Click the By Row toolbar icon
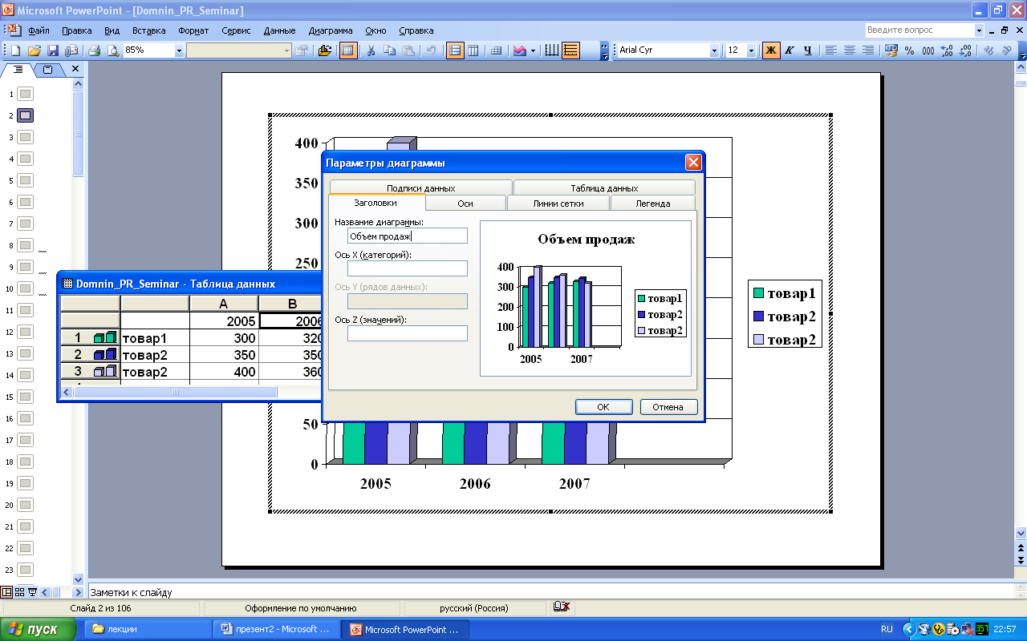The height and width of the screenshot is (641, 1027). pyautogui.click(x=454, y=50)
